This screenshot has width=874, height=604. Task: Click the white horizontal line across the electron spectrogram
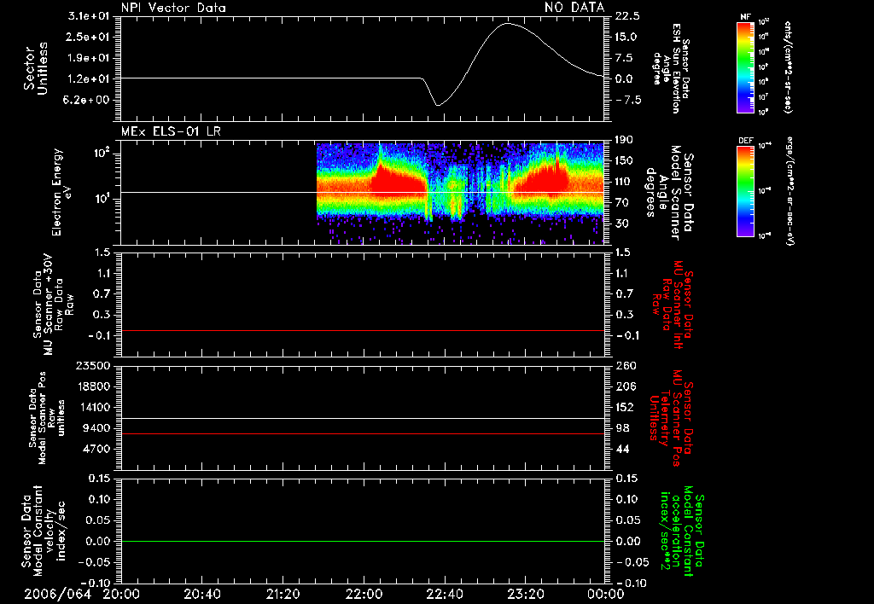click(x=363, y=192)
